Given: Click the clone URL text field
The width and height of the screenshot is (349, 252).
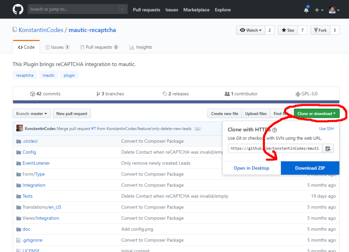Looking at the screenshot, I should pyautogui.click(x=275, y=148).
